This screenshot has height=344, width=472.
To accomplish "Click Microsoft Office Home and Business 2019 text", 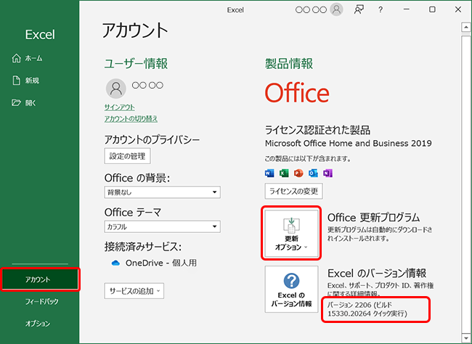I will (x=349, y=143).
